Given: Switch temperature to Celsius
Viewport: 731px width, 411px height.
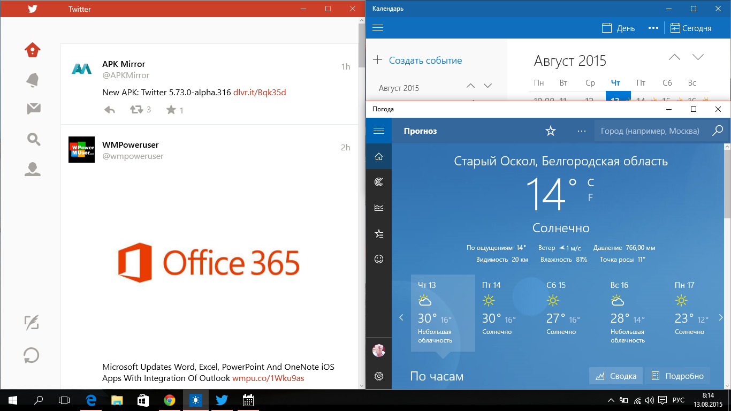Looking at the screenshot, I should point(591,183).
